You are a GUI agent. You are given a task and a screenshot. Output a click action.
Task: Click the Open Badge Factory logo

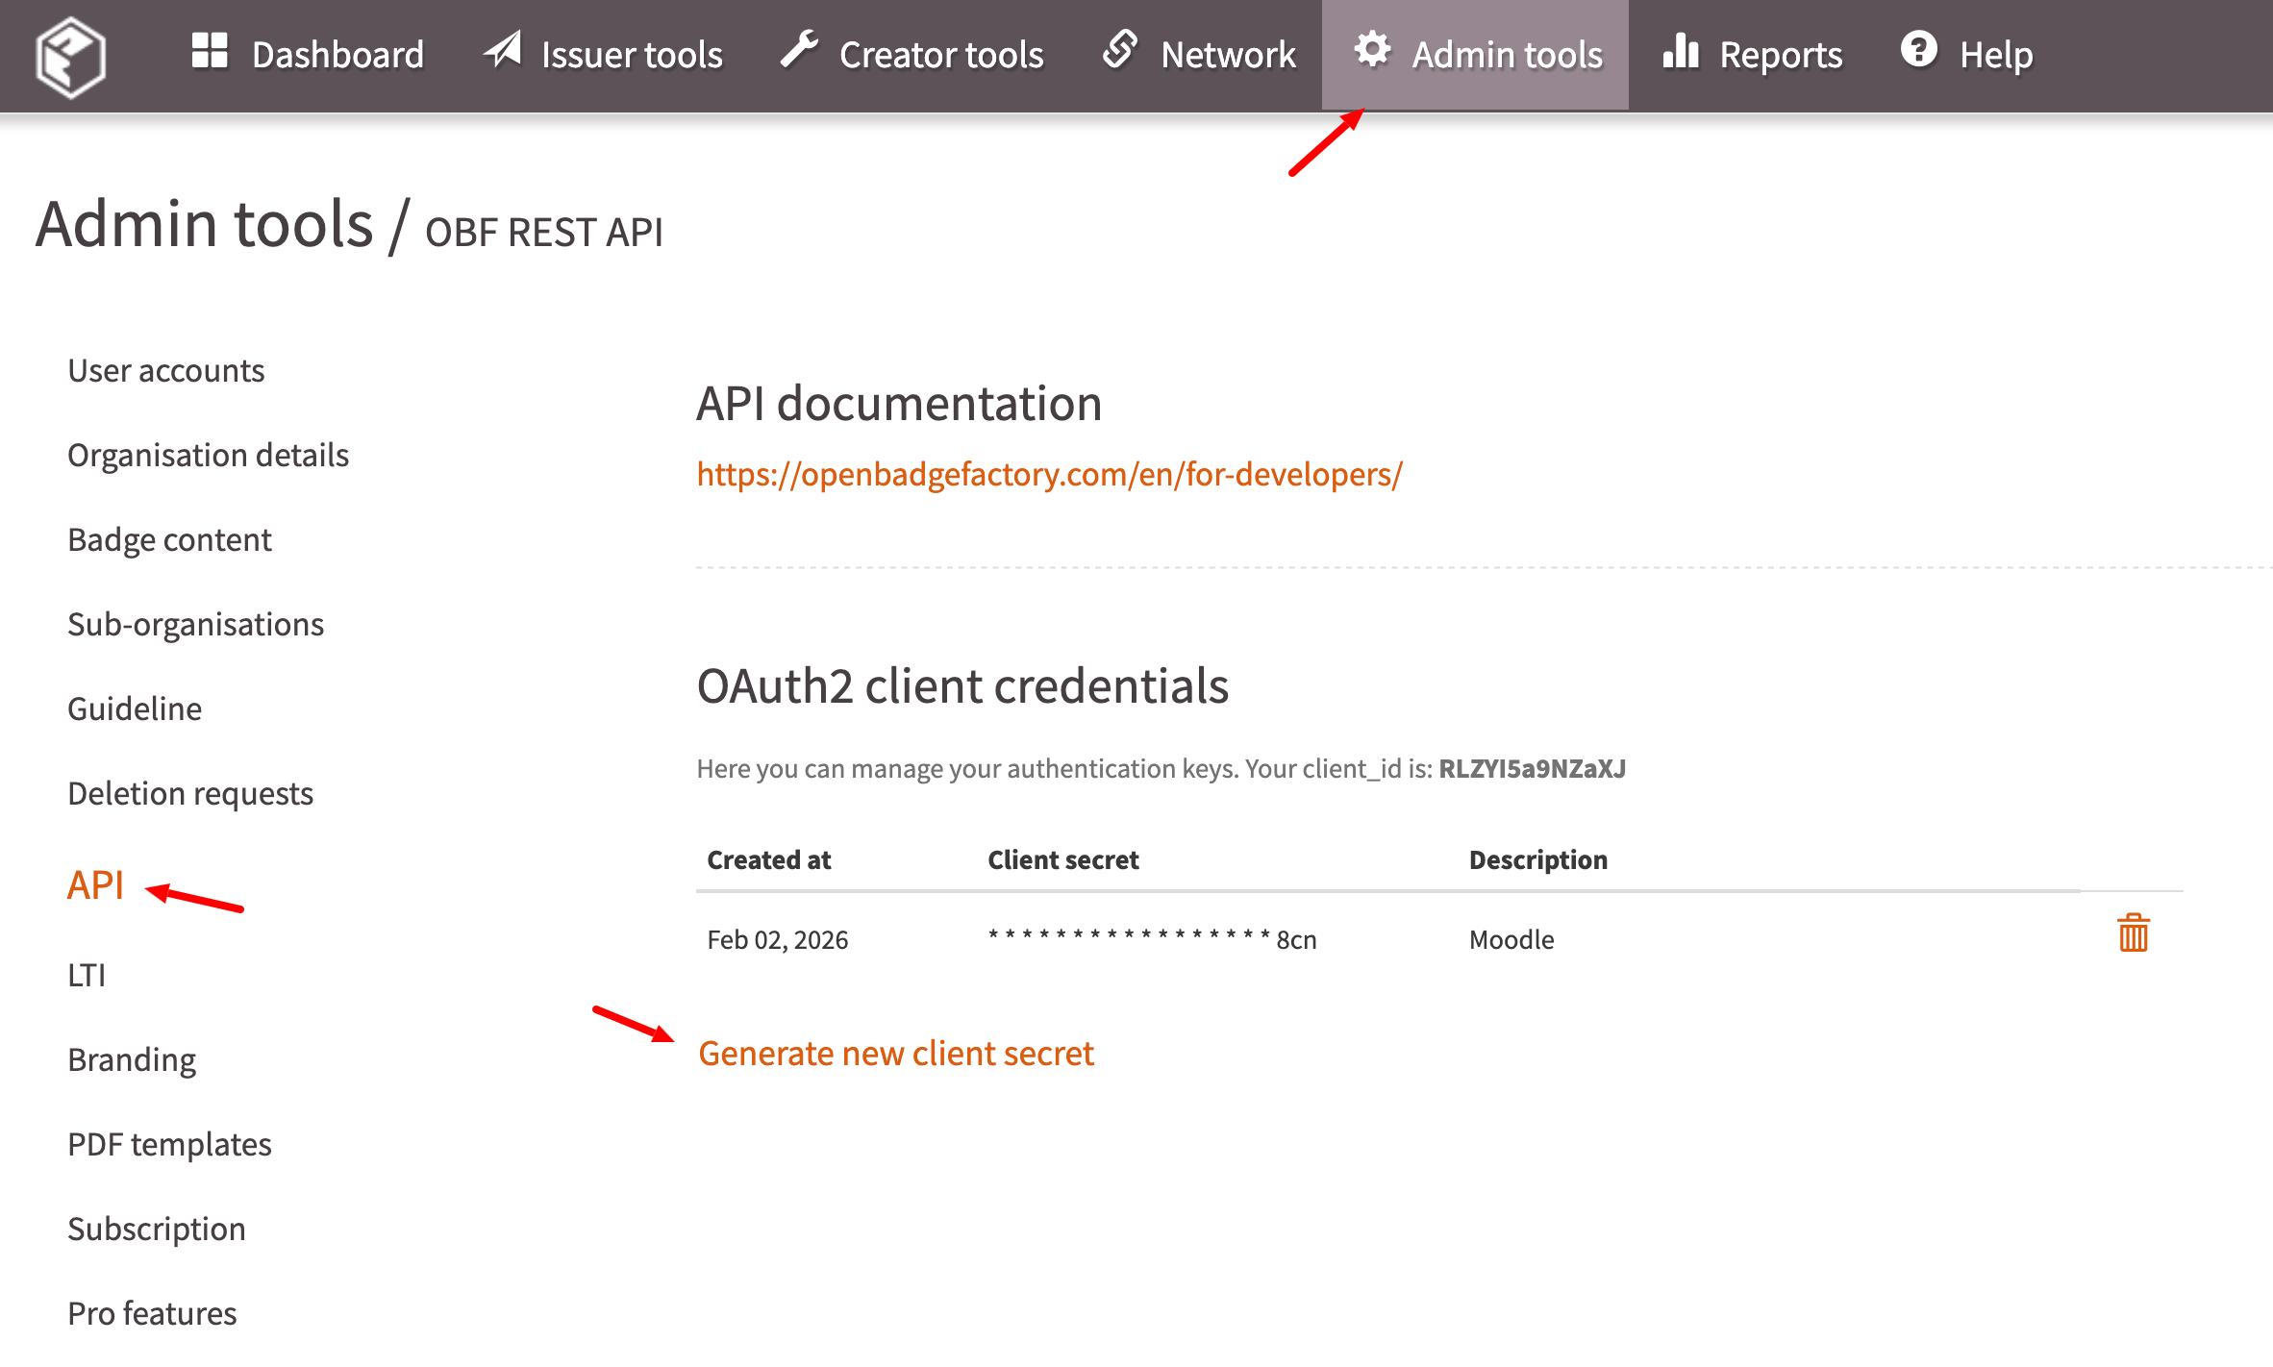[70, 56]
